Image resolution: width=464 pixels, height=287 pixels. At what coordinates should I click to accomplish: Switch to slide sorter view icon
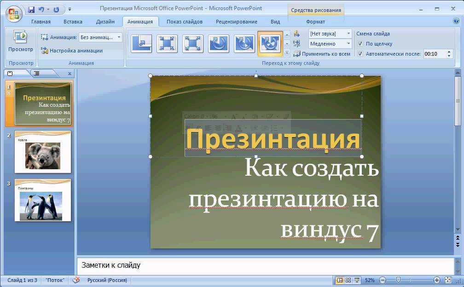point(348,280)
